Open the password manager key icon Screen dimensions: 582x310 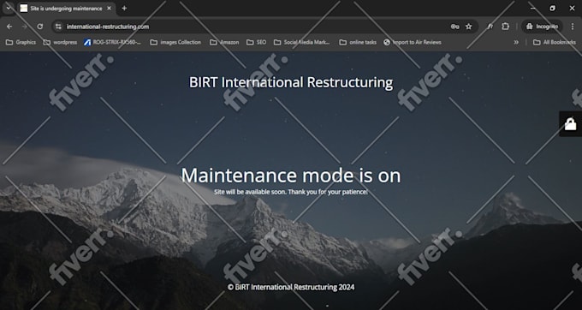click(x=454, y=27)
